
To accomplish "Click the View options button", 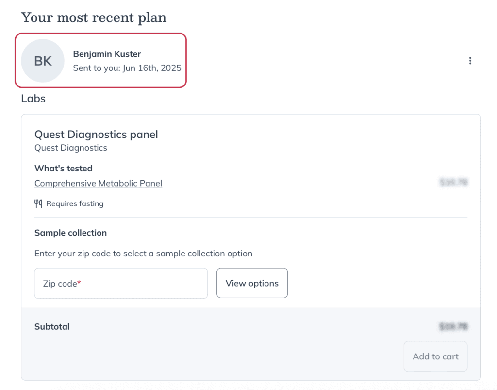I will (x=252, y=283).
